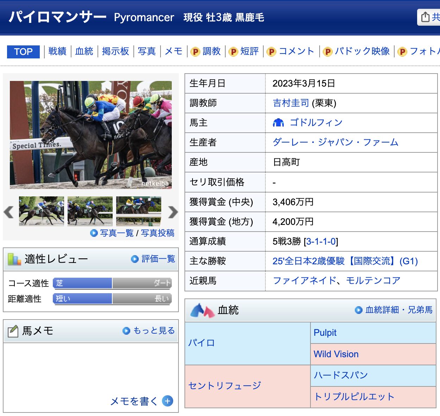The height and width of the screenshot is (416, 440).
Task: Open the もっと見る link in 馬メモ
Action: (x=154, y=330)
